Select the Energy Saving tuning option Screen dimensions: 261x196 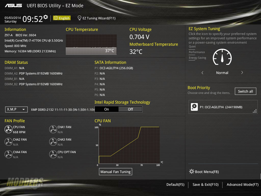pos(198,58)
